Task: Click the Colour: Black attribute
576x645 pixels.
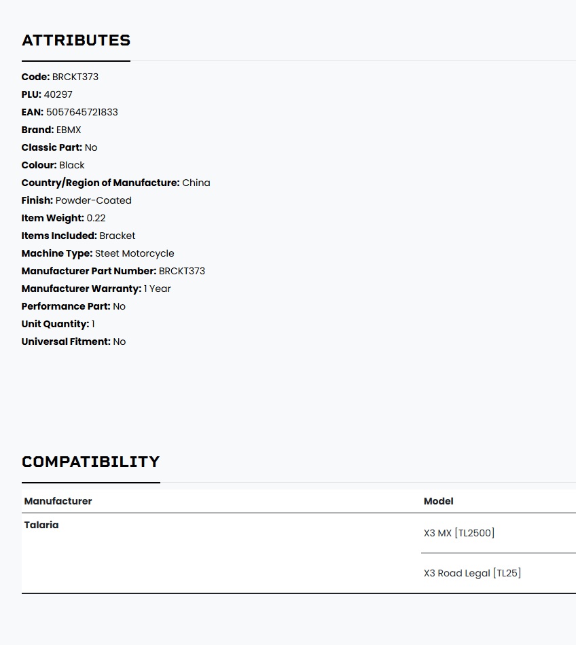Action: pos(53,166)
